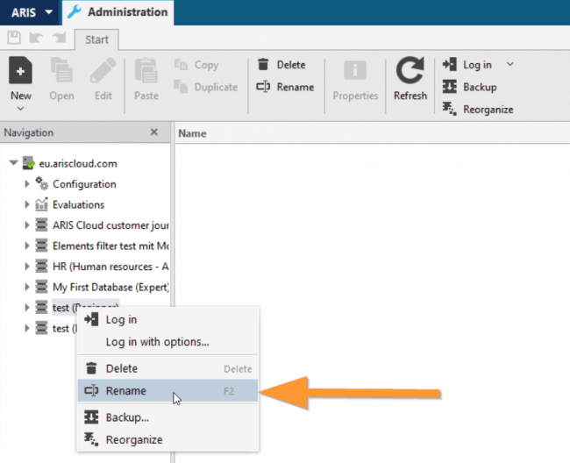Select HR (Human resources) database
This screenshot has height=463, width=570.
[110, 267]
